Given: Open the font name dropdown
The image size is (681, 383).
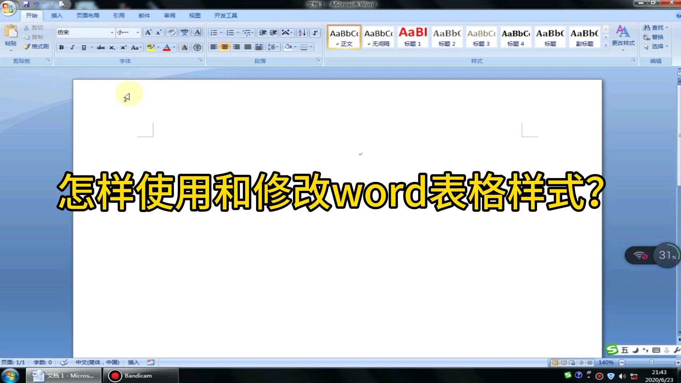Looking at the screenshot, I should (112, 33).
